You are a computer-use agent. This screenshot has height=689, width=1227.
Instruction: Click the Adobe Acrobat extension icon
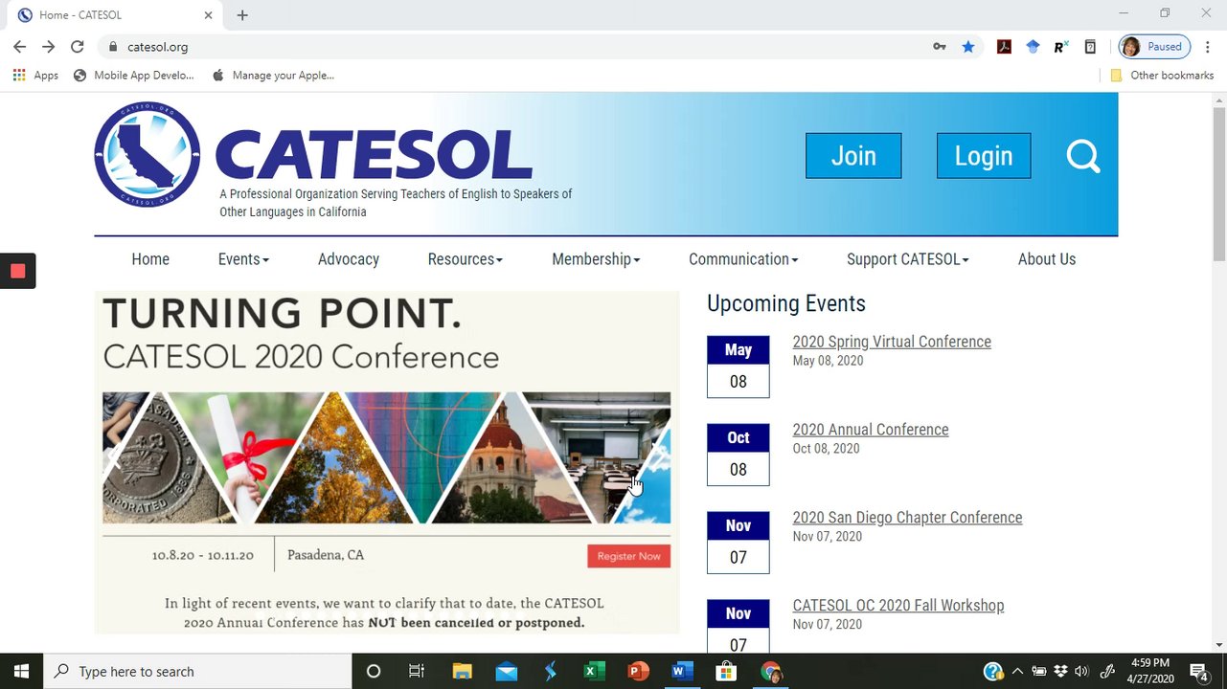pos(1004,47)
